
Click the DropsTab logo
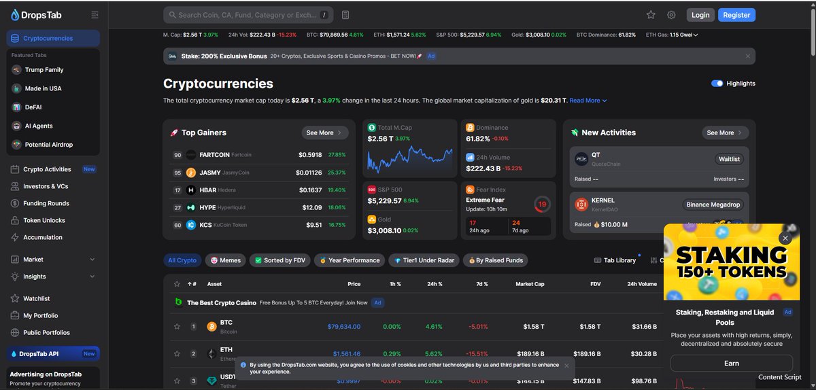36,14
